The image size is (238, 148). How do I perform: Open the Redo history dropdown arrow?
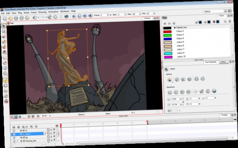[x=46, y=17]
